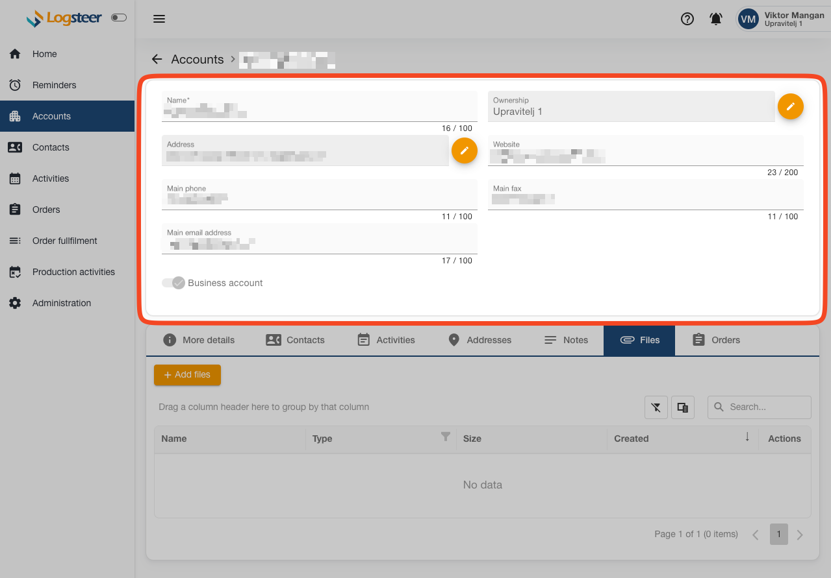Viewport: 831px width, 578px height.
Task: Open the Type column filter
Action: pyautogui.click(x=446, y=437)
